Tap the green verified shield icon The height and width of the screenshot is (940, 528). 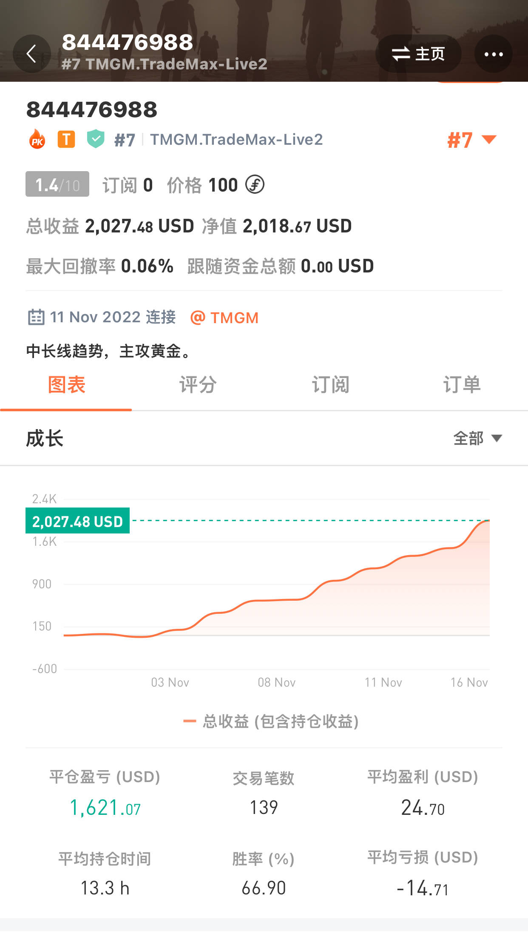pos(96,139)
